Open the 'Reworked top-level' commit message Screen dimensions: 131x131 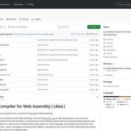45,75
